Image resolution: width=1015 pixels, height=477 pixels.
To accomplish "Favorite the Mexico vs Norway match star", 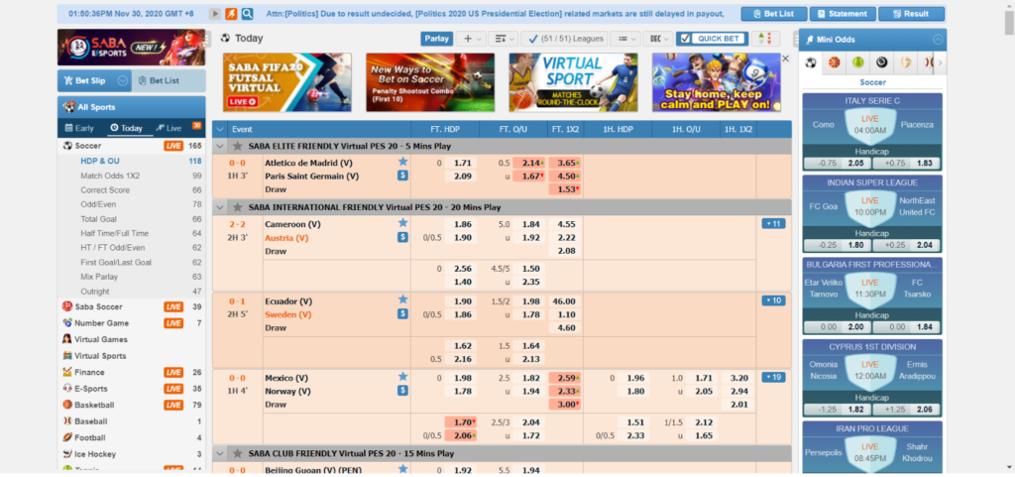I will [402, 377].
